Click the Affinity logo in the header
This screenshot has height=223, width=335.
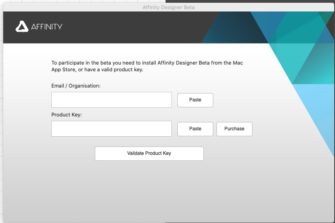(x=39, y=27)
